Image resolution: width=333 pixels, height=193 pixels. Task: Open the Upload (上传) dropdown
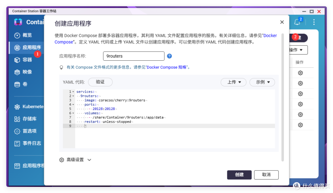click(234, 82)
